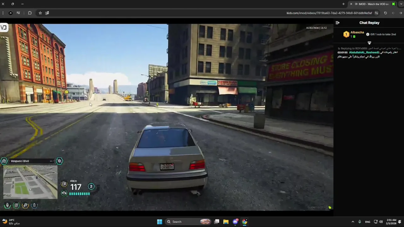Click the kick.com address bar URL
The image size is (404, 227).
pos(329,13)
